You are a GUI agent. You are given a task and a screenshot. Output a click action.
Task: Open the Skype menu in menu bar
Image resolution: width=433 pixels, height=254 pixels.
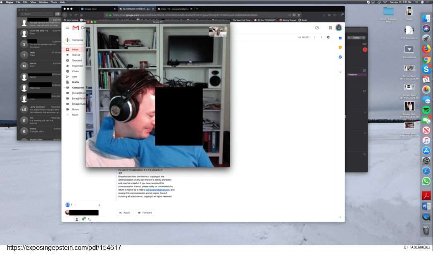click(x=10, y=2)
